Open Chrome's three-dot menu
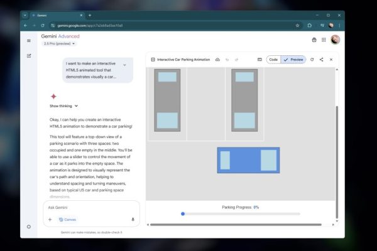 coord(339,26)
